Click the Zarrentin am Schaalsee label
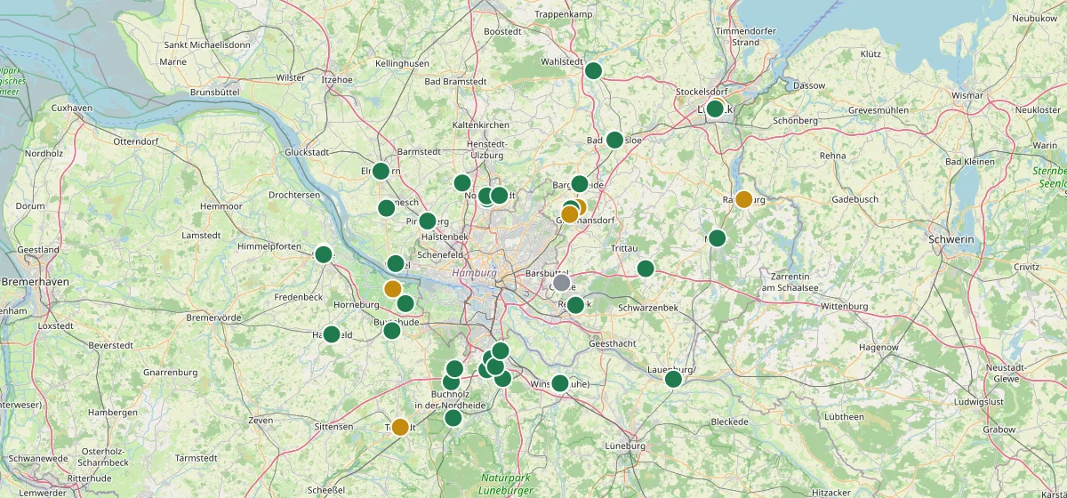The image size is (1067, 498). click(x=790, y=282)
